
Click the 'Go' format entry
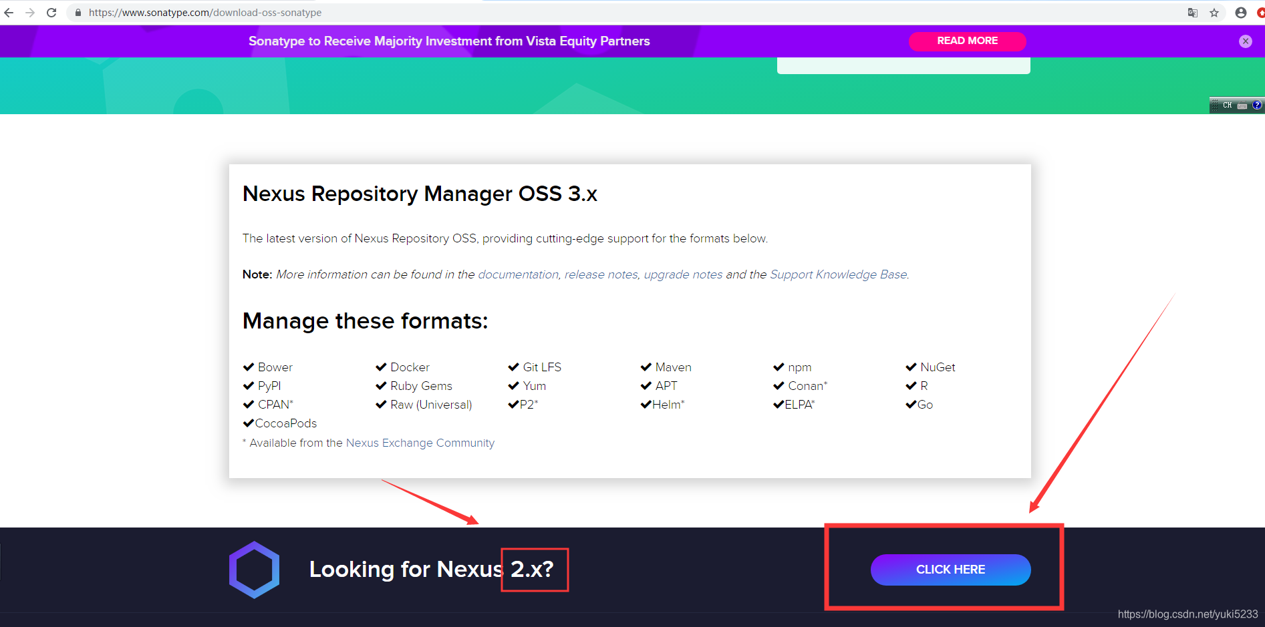pos(925,405)
